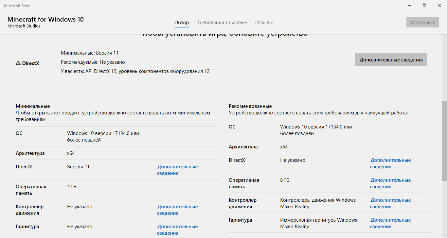
Task: Click the warning icon beside DirectX
Action: 18,63
